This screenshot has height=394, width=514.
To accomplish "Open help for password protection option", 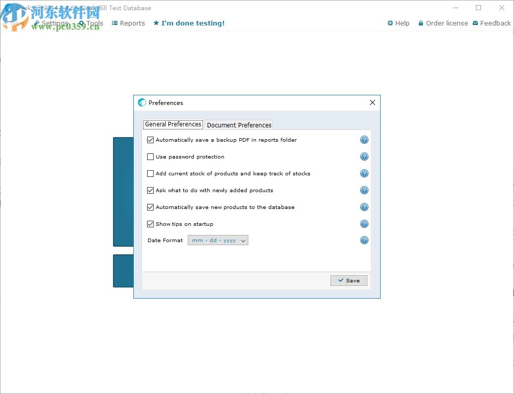I will click(x=364, y=156).
